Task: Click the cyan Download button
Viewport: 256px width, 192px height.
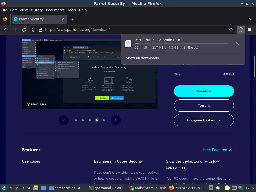Action: 204,91
